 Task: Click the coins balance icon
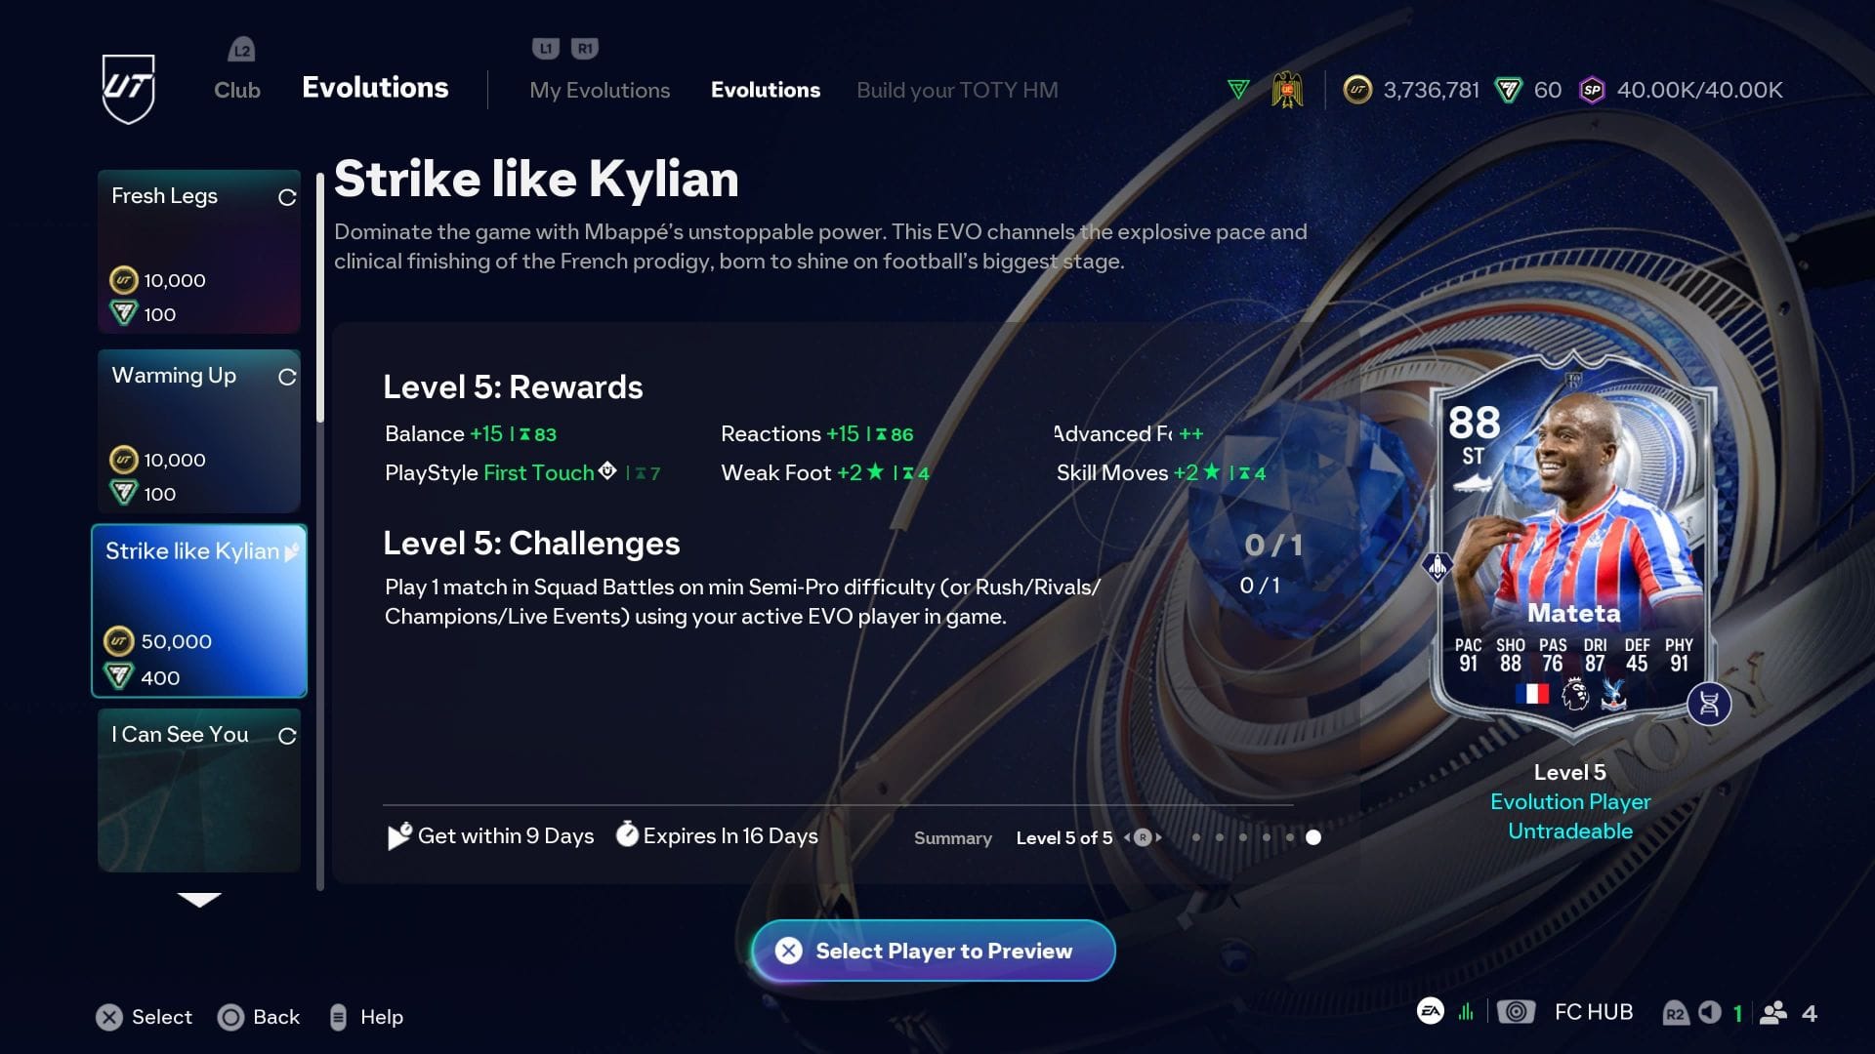click(x=1357, y=90)
